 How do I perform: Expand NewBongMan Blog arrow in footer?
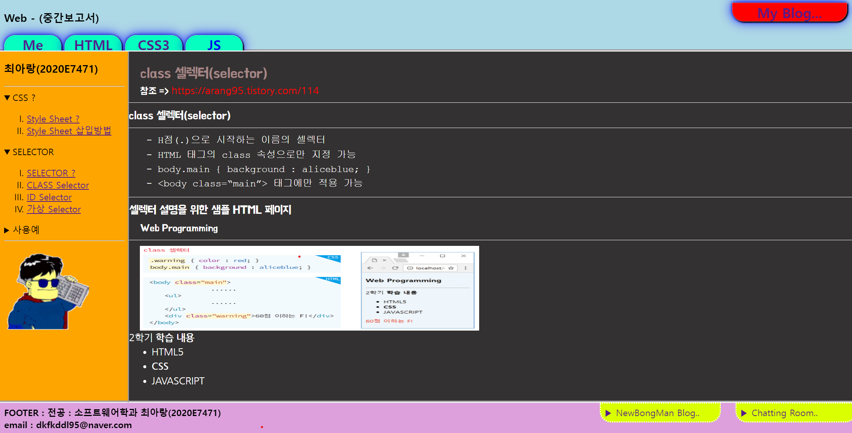pyautogui.click(x=608, y=413)
